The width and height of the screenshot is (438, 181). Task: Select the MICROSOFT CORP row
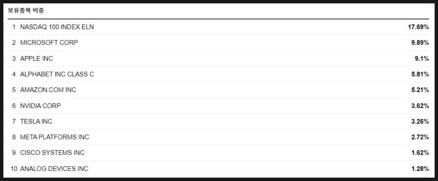[x=218, y=43]
